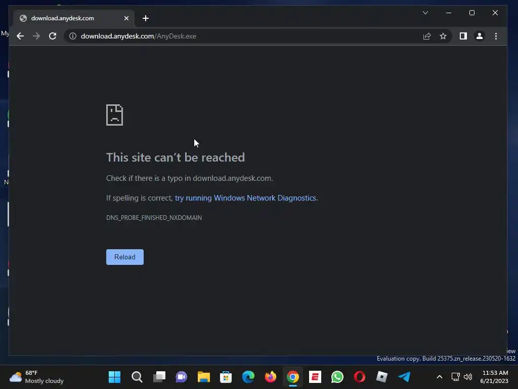This screenshot has height=389, width=518.
Task: Show hidden system tray icons
Action: pyautogui.click(x=440, y=377)
